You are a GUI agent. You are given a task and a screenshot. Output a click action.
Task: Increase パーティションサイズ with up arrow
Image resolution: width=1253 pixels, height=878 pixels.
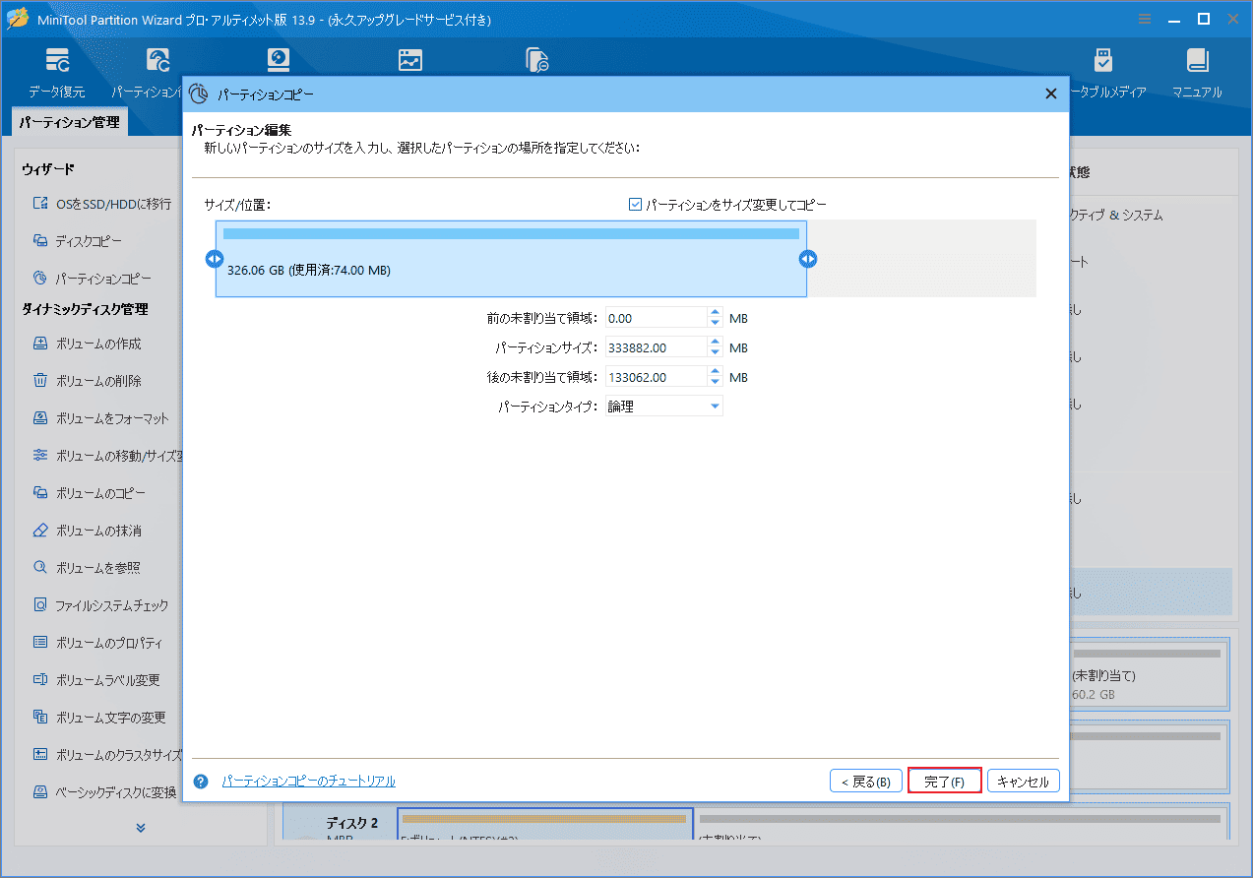(x=715, y=343)
